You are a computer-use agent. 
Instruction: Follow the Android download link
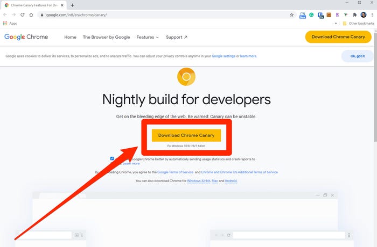click(231, 181)
